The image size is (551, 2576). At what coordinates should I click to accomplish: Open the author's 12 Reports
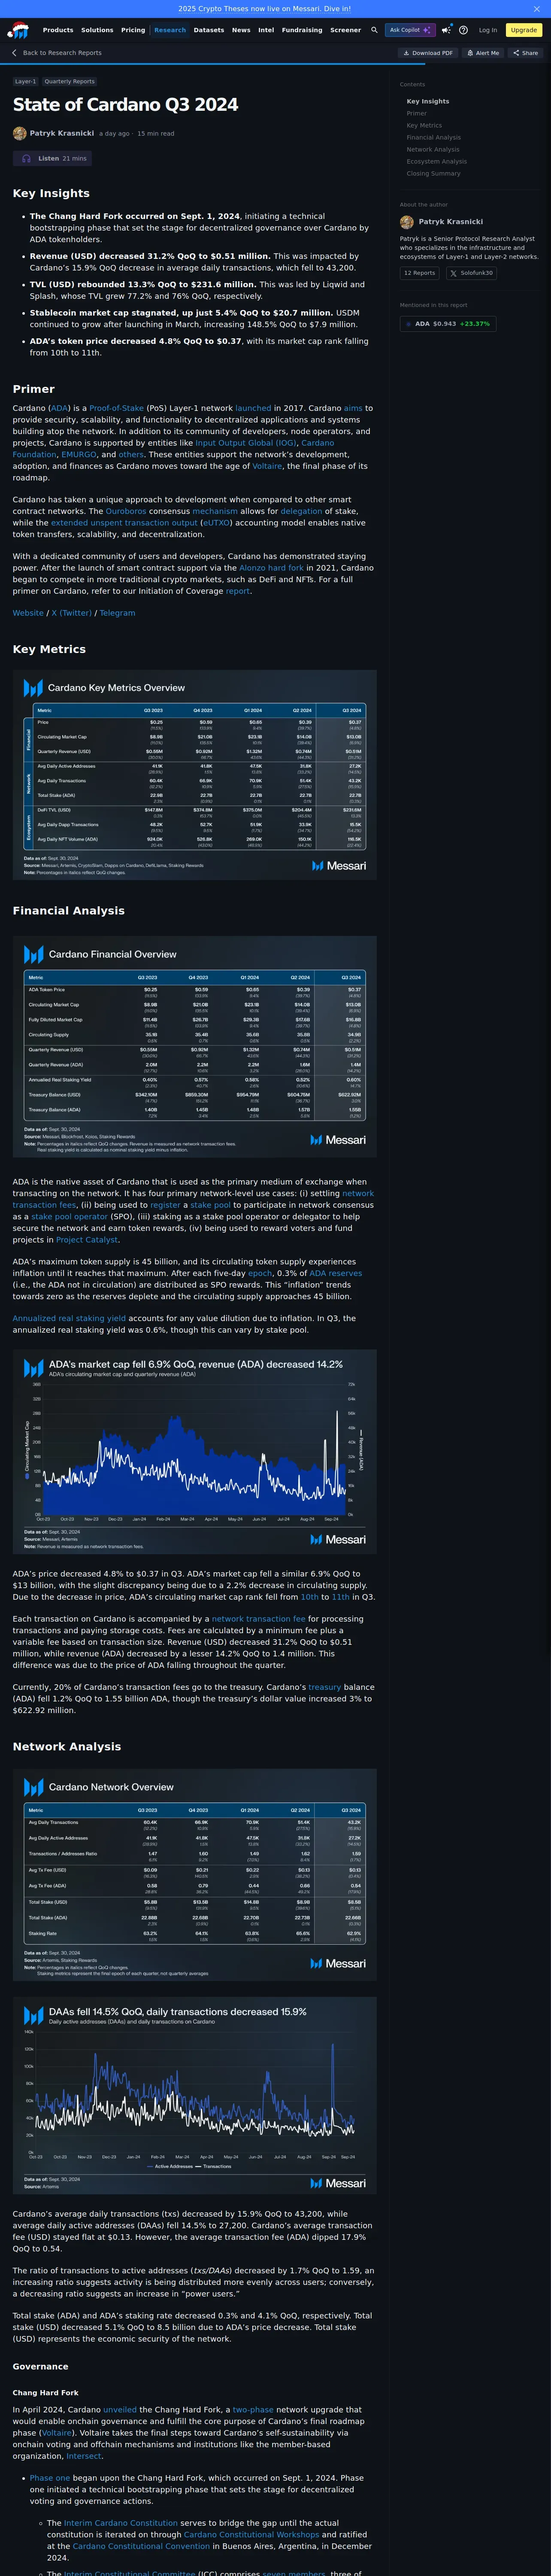click(420, 273)
